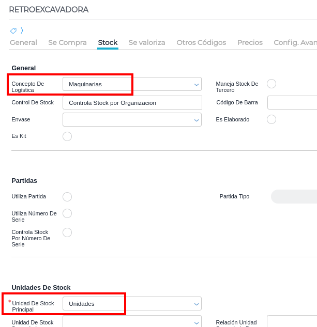
Task: Check the Es Kit option
Action: (x=67, y=136)
